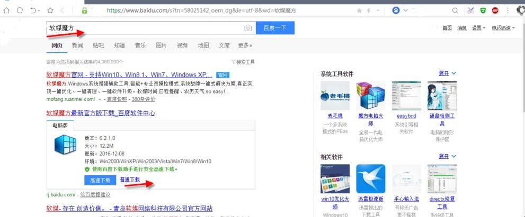Viewport: 525px width, 217px height.
Task: Click the 百度一下 search button
Action: click(x=275, y=28)
